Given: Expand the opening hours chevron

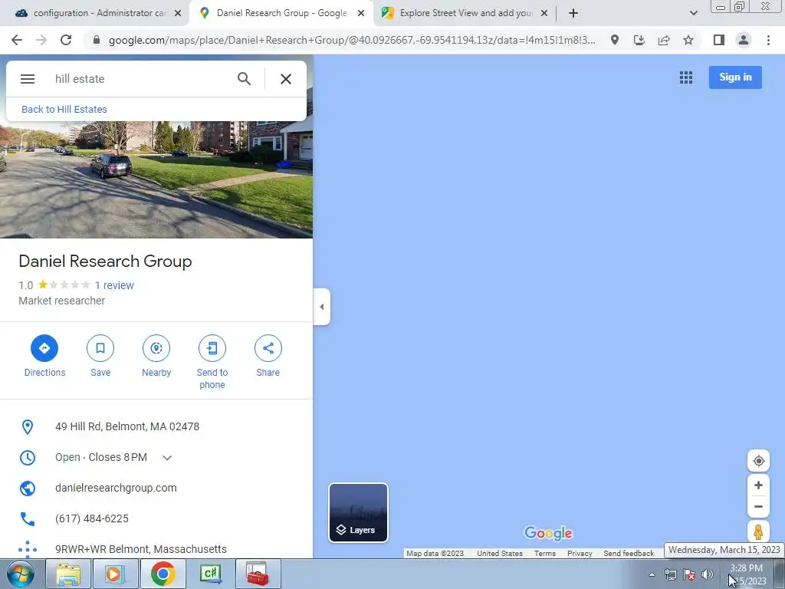Looking at the screenshot, I should 167,458.
